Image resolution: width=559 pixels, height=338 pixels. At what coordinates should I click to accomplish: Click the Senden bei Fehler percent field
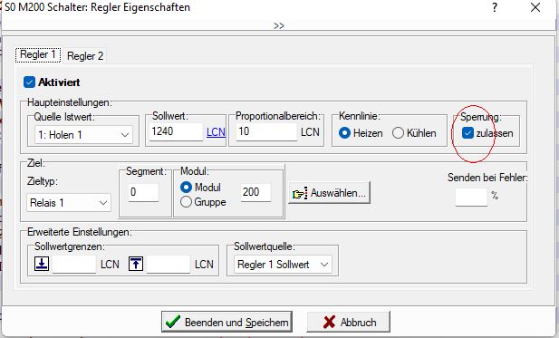471,197
